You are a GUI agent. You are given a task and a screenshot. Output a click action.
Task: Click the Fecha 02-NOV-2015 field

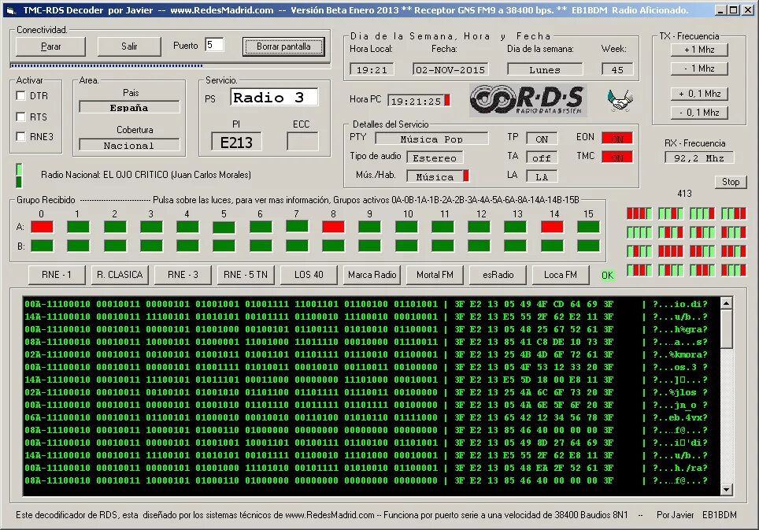point(450,69)
